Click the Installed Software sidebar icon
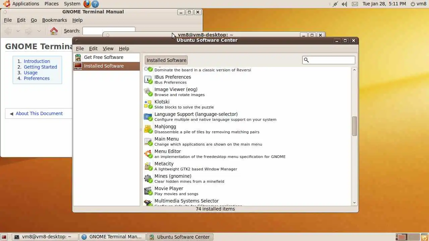 [78, 66]
